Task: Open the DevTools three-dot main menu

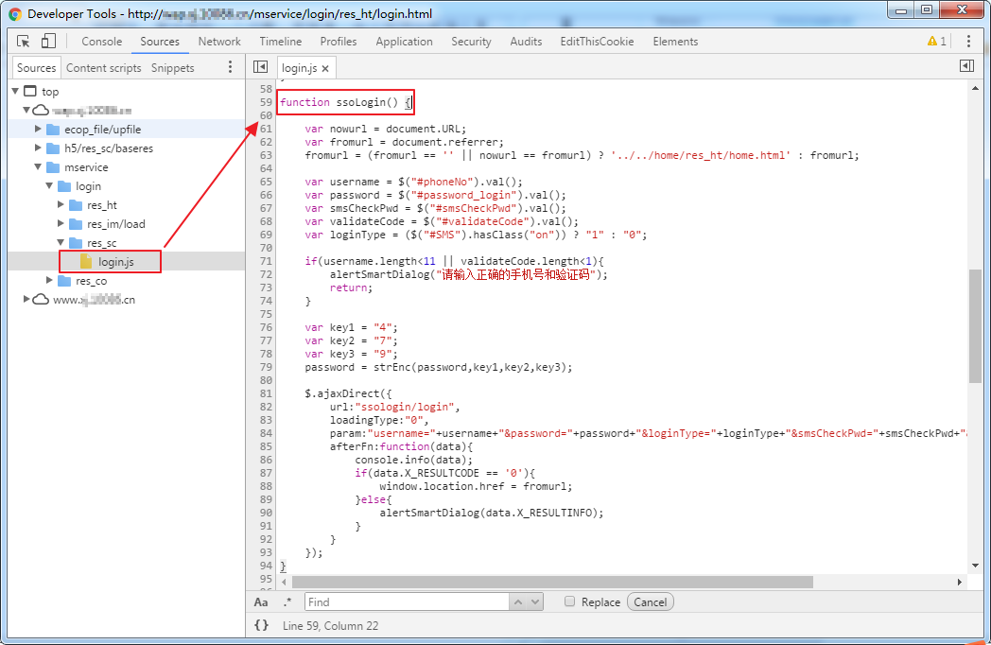Action: (x=968, y=41)
